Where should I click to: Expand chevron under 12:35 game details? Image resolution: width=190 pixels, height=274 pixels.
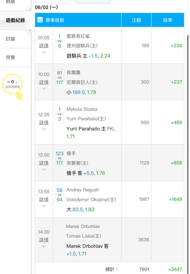click(x=44, y=129)
